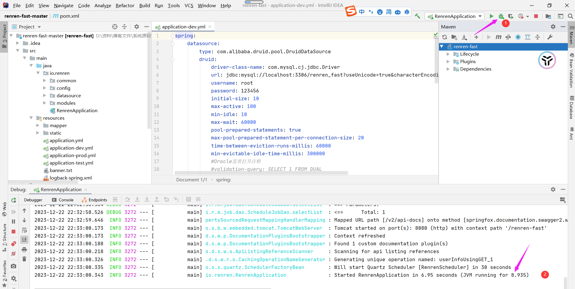The width and height of the screenshot is (575, 289).
Task: Toggle the Database side tab
Action: click(571, 107)
